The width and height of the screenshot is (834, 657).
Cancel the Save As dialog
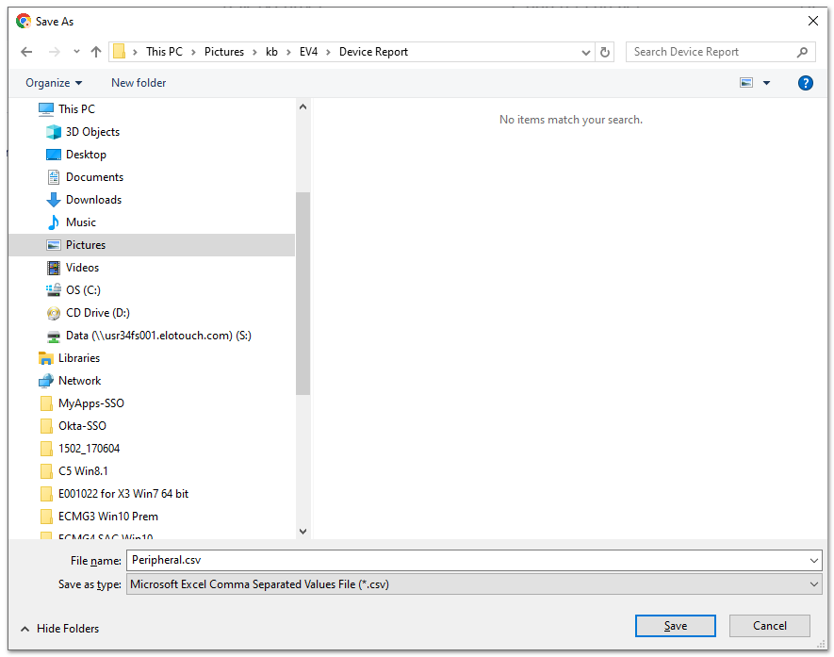[x=769, y=626]
